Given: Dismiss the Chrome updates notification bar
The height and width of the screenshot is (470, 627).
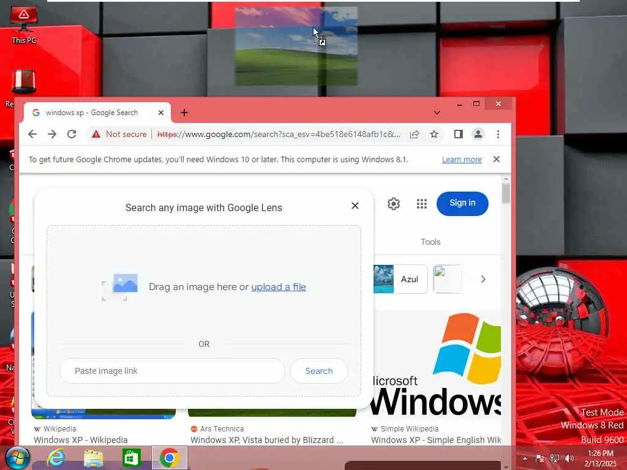Looking at the screenshot, I should 497,159.
